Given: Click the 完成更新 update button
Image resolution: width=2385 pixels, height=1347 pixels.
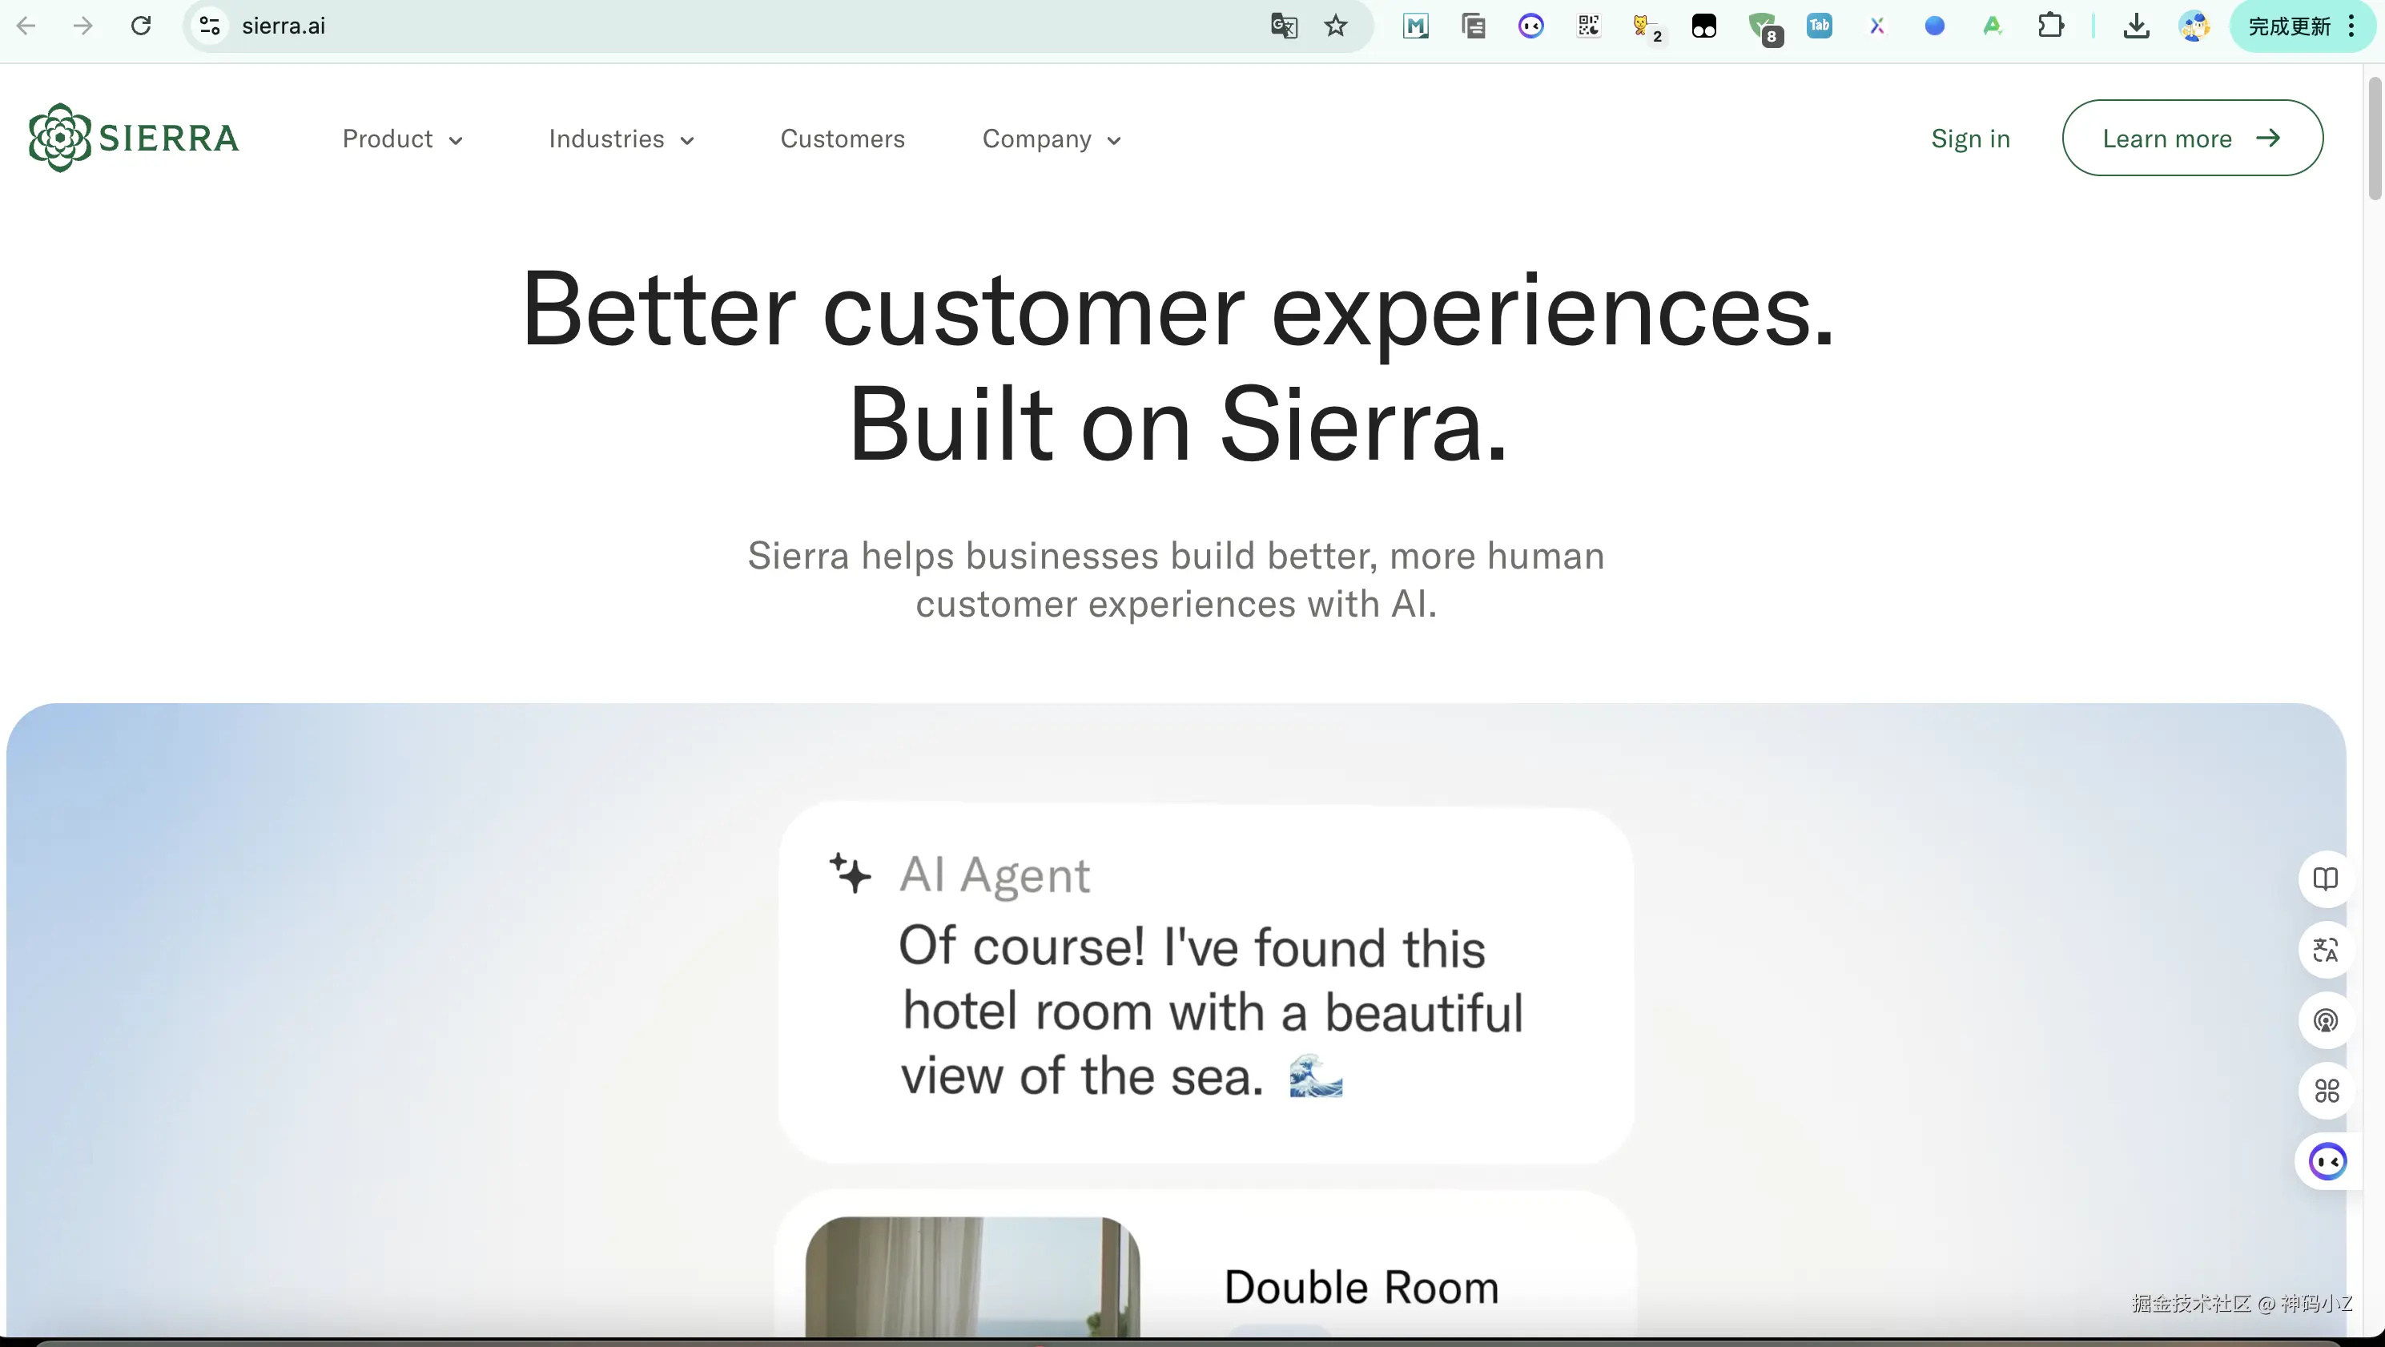Looking at the screenshot, I should [x=2290, y=26].
